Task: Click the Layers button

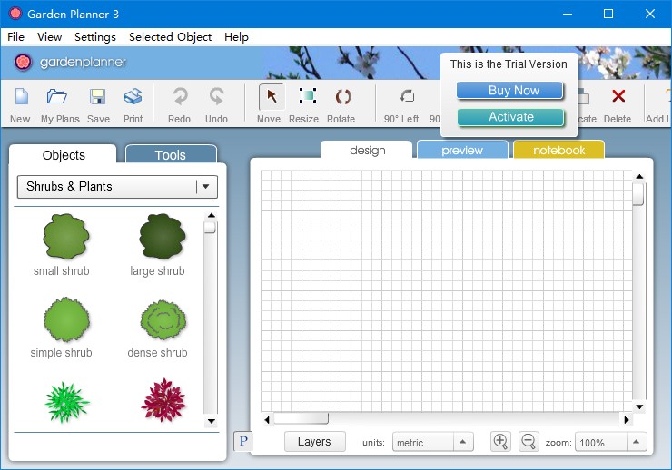Action: pyautogui.click(x=314, y=442)
